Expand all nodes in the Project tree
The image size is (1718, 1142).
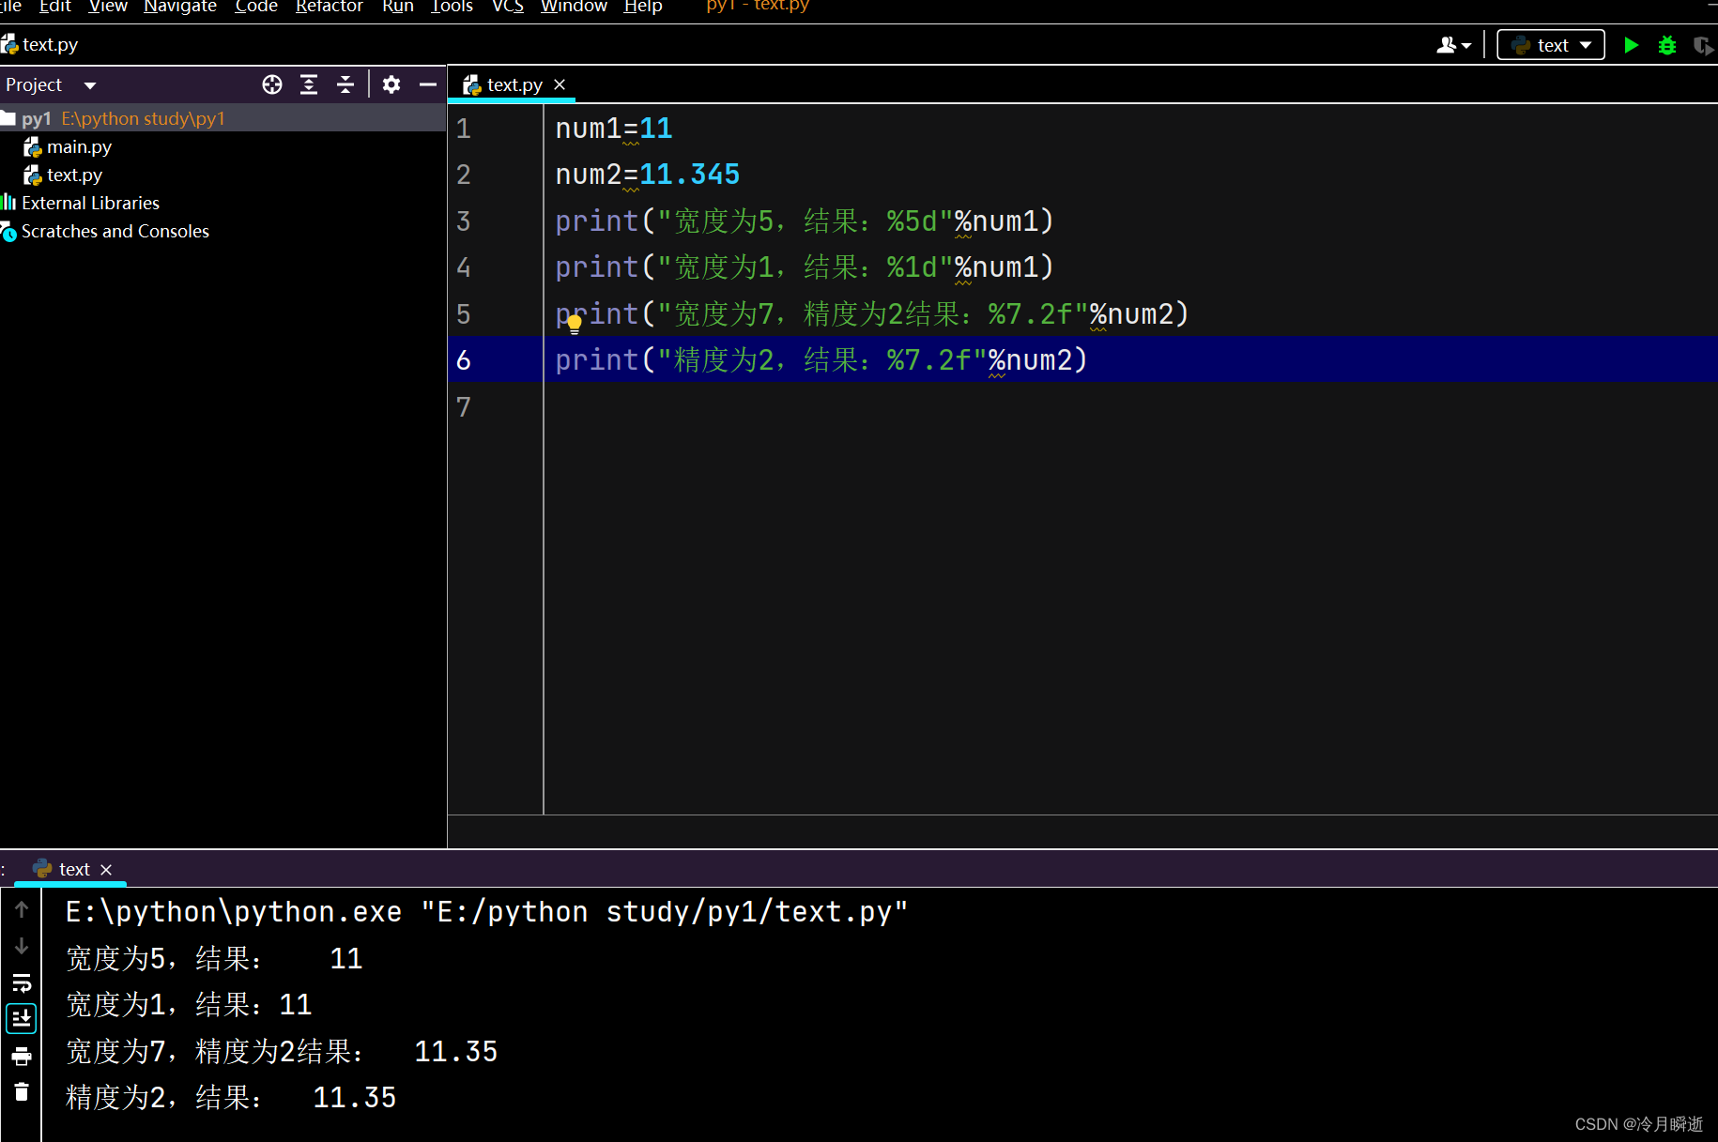(309, 84)
